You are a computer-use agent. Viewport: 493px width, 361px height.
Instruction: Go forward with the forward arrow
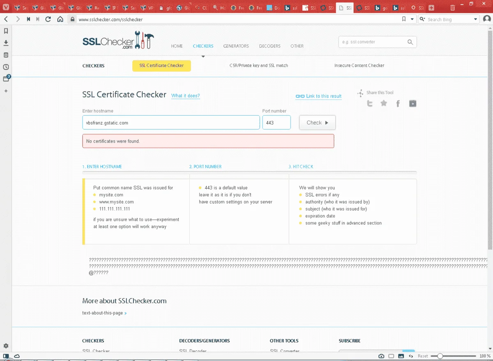pyautogui.click(x=17, y=19)
